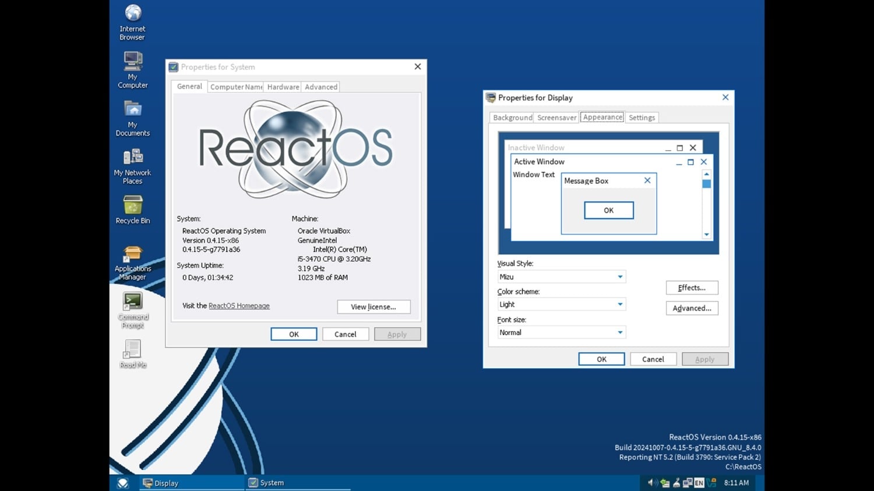
Task: Close the Properties for Display window
Action: tap(725, 98)
